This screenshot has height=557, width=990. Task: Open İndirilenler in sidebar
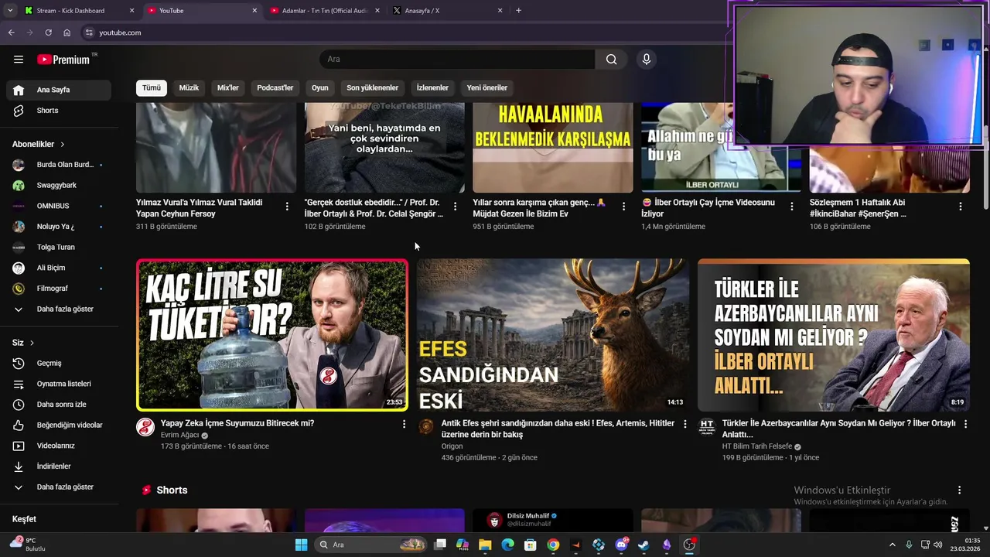click(x=59, y=466)
